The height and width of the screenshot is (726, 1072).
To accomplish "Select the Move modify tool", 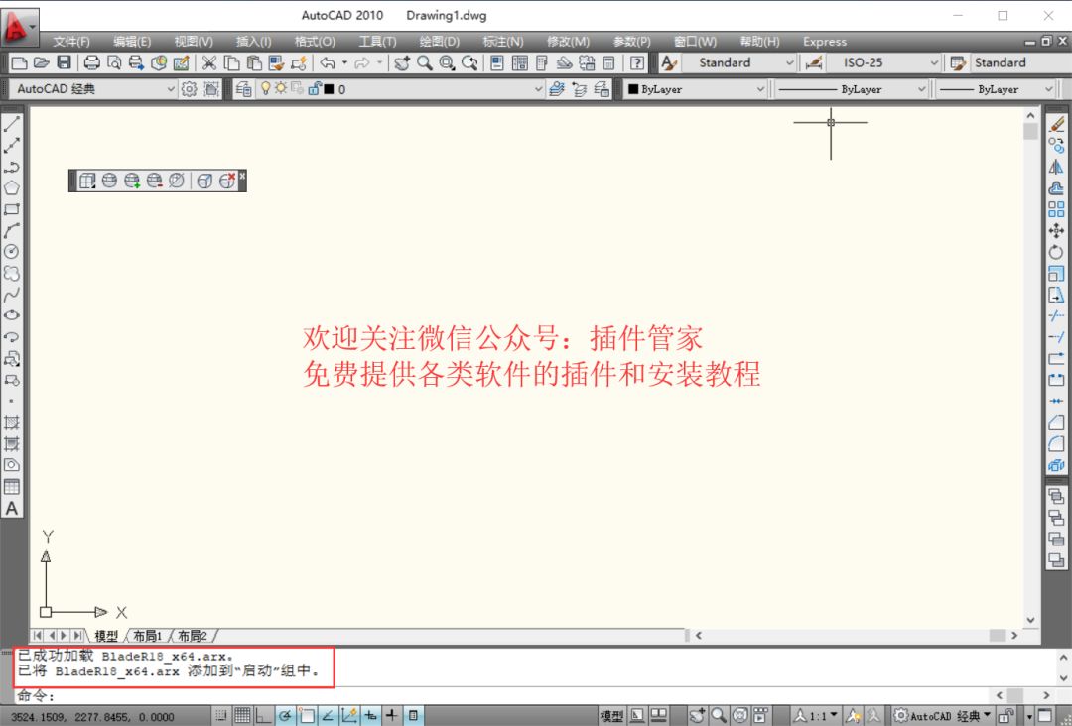I will (1056, 230).
